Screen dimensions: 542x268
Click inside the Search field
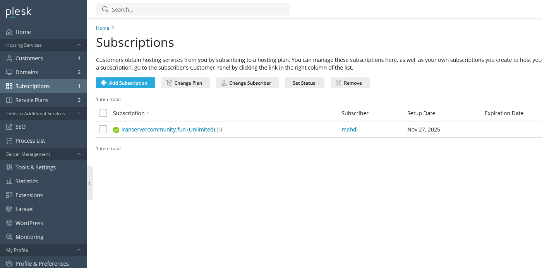tap(174, 9)
